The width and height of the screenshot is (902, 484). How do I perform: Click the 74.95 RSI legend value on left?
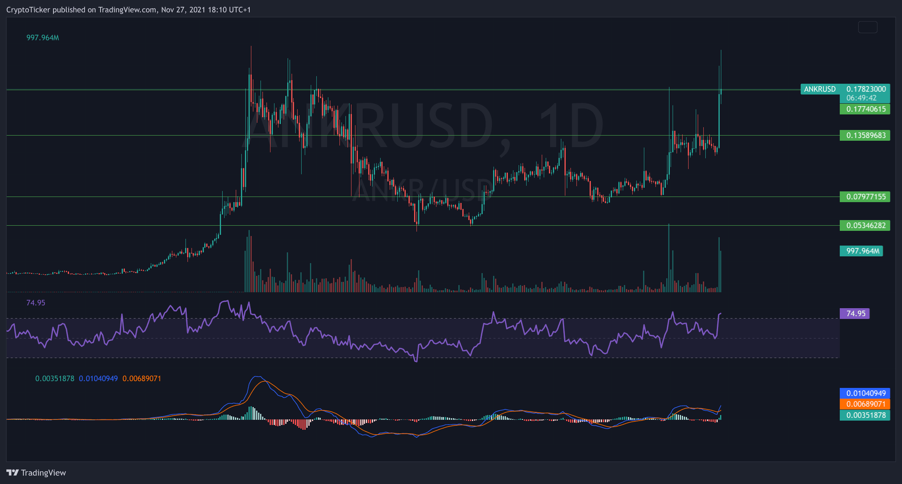[36, 303]
